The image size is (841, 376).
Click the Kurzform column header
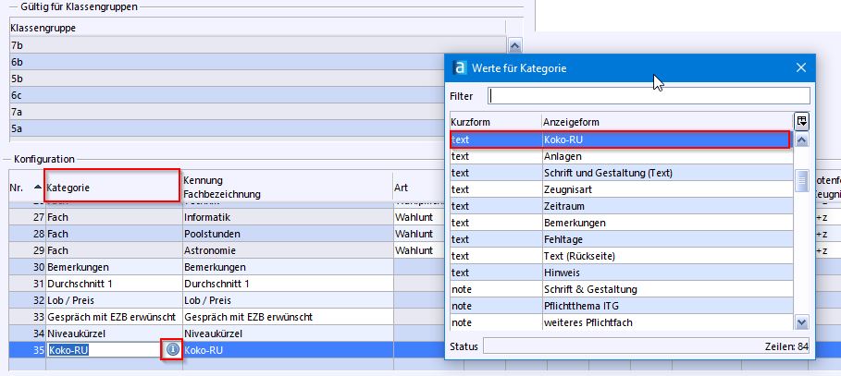point(493,121)
